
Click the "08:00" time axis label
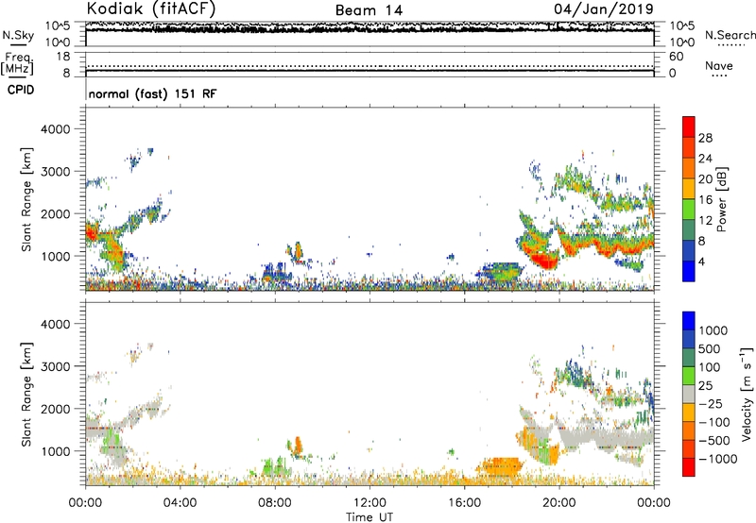(274, 503)
